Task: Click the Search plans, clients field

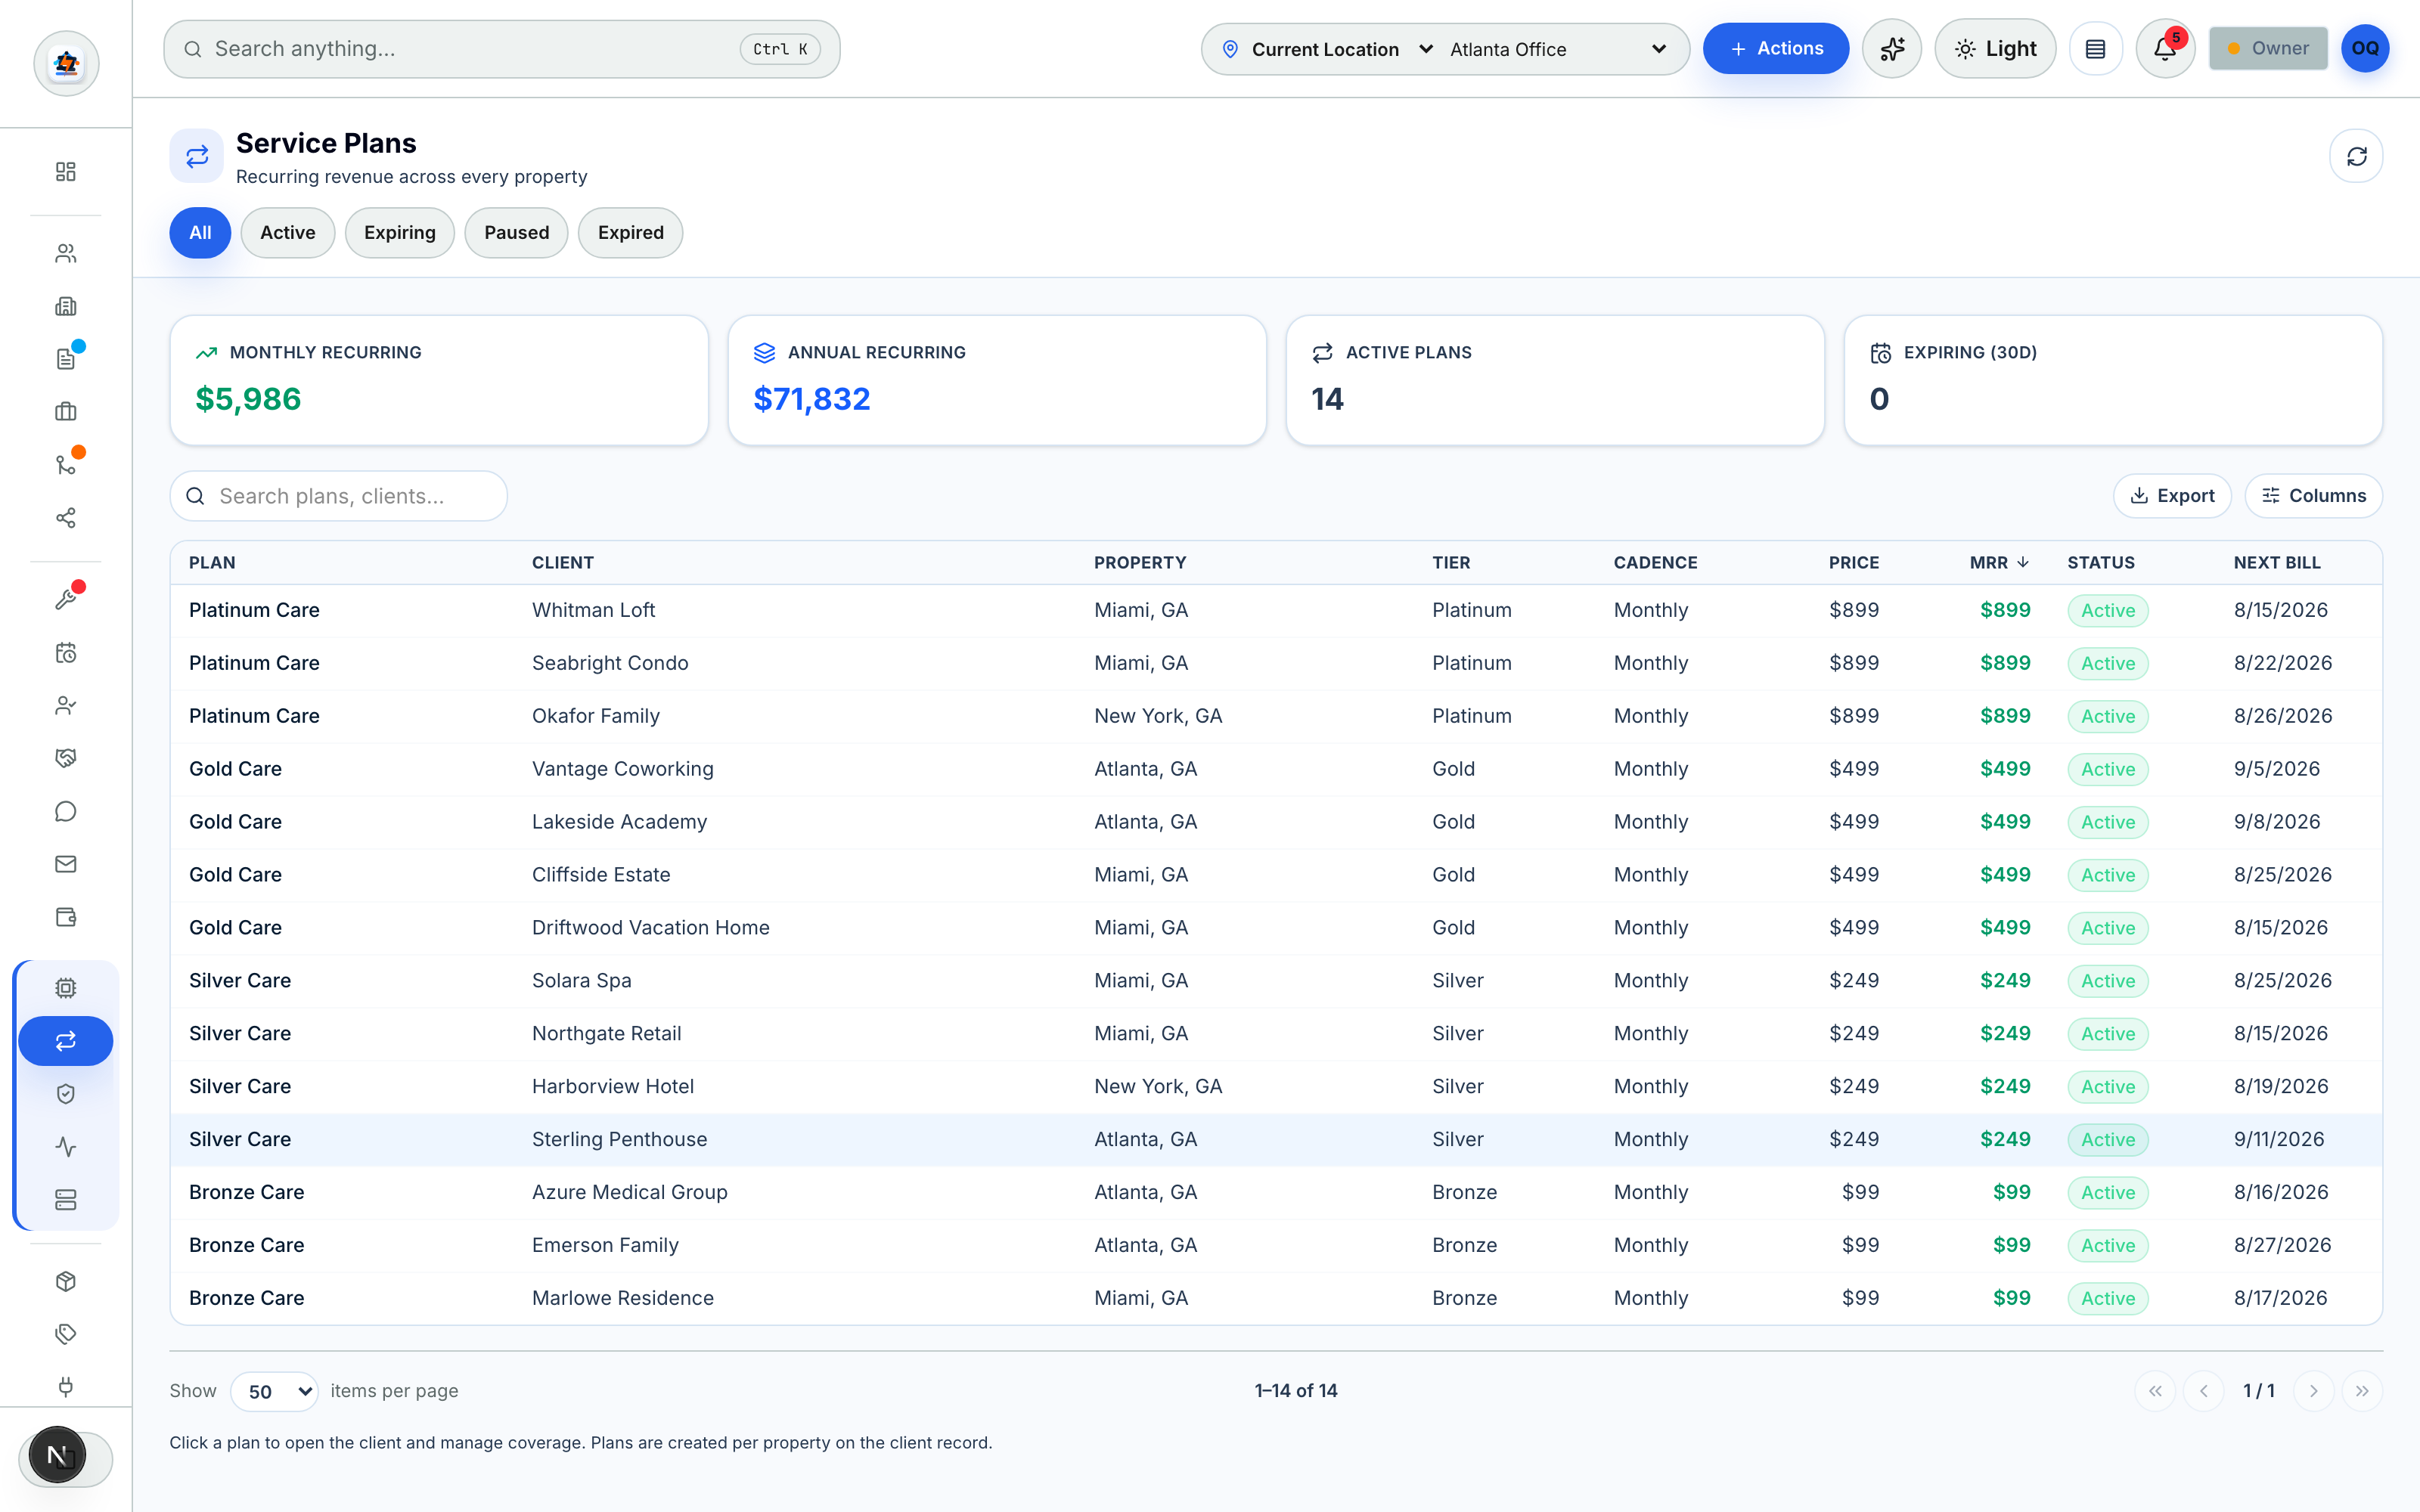Action: [339, 496]
